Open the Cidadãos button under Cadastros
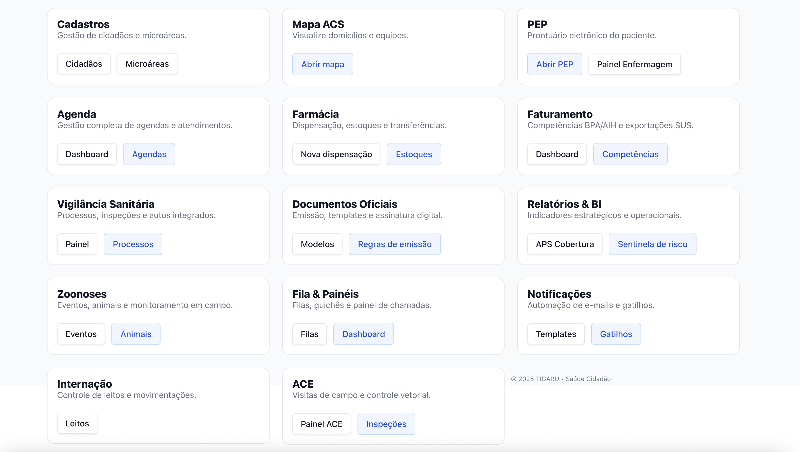This screenshot has width=800, height=452. tap(84, 64)
